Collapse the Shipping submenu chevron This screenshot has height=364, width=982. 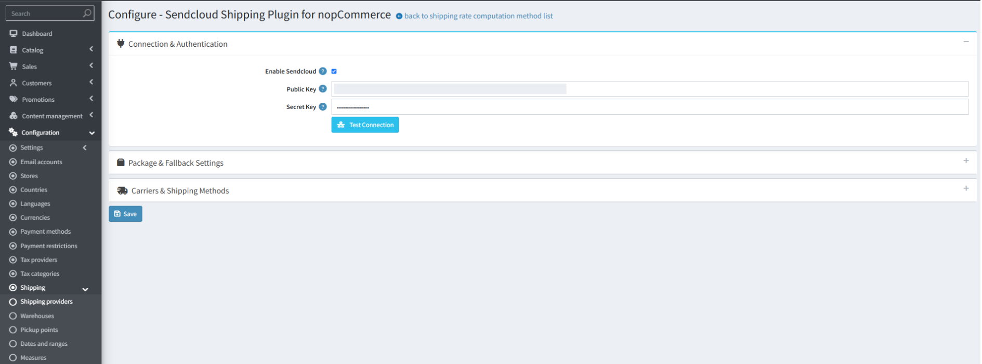[x=85, y=289]
